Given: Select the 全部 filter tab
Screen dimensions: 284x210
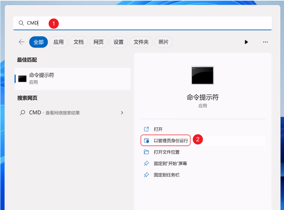Looking at the screenshot, I should [x=38, y=42].
